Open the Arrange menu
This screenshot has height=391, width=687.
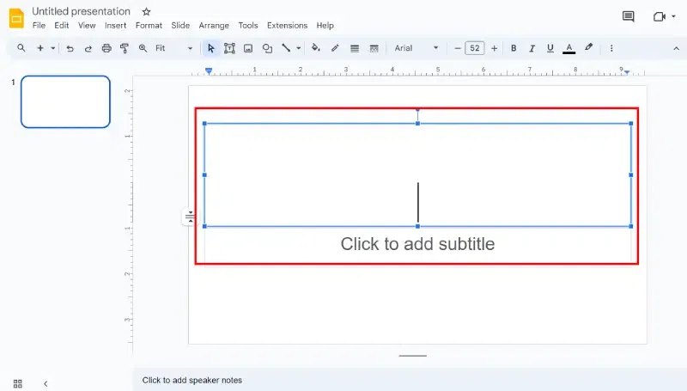[214, 26]
